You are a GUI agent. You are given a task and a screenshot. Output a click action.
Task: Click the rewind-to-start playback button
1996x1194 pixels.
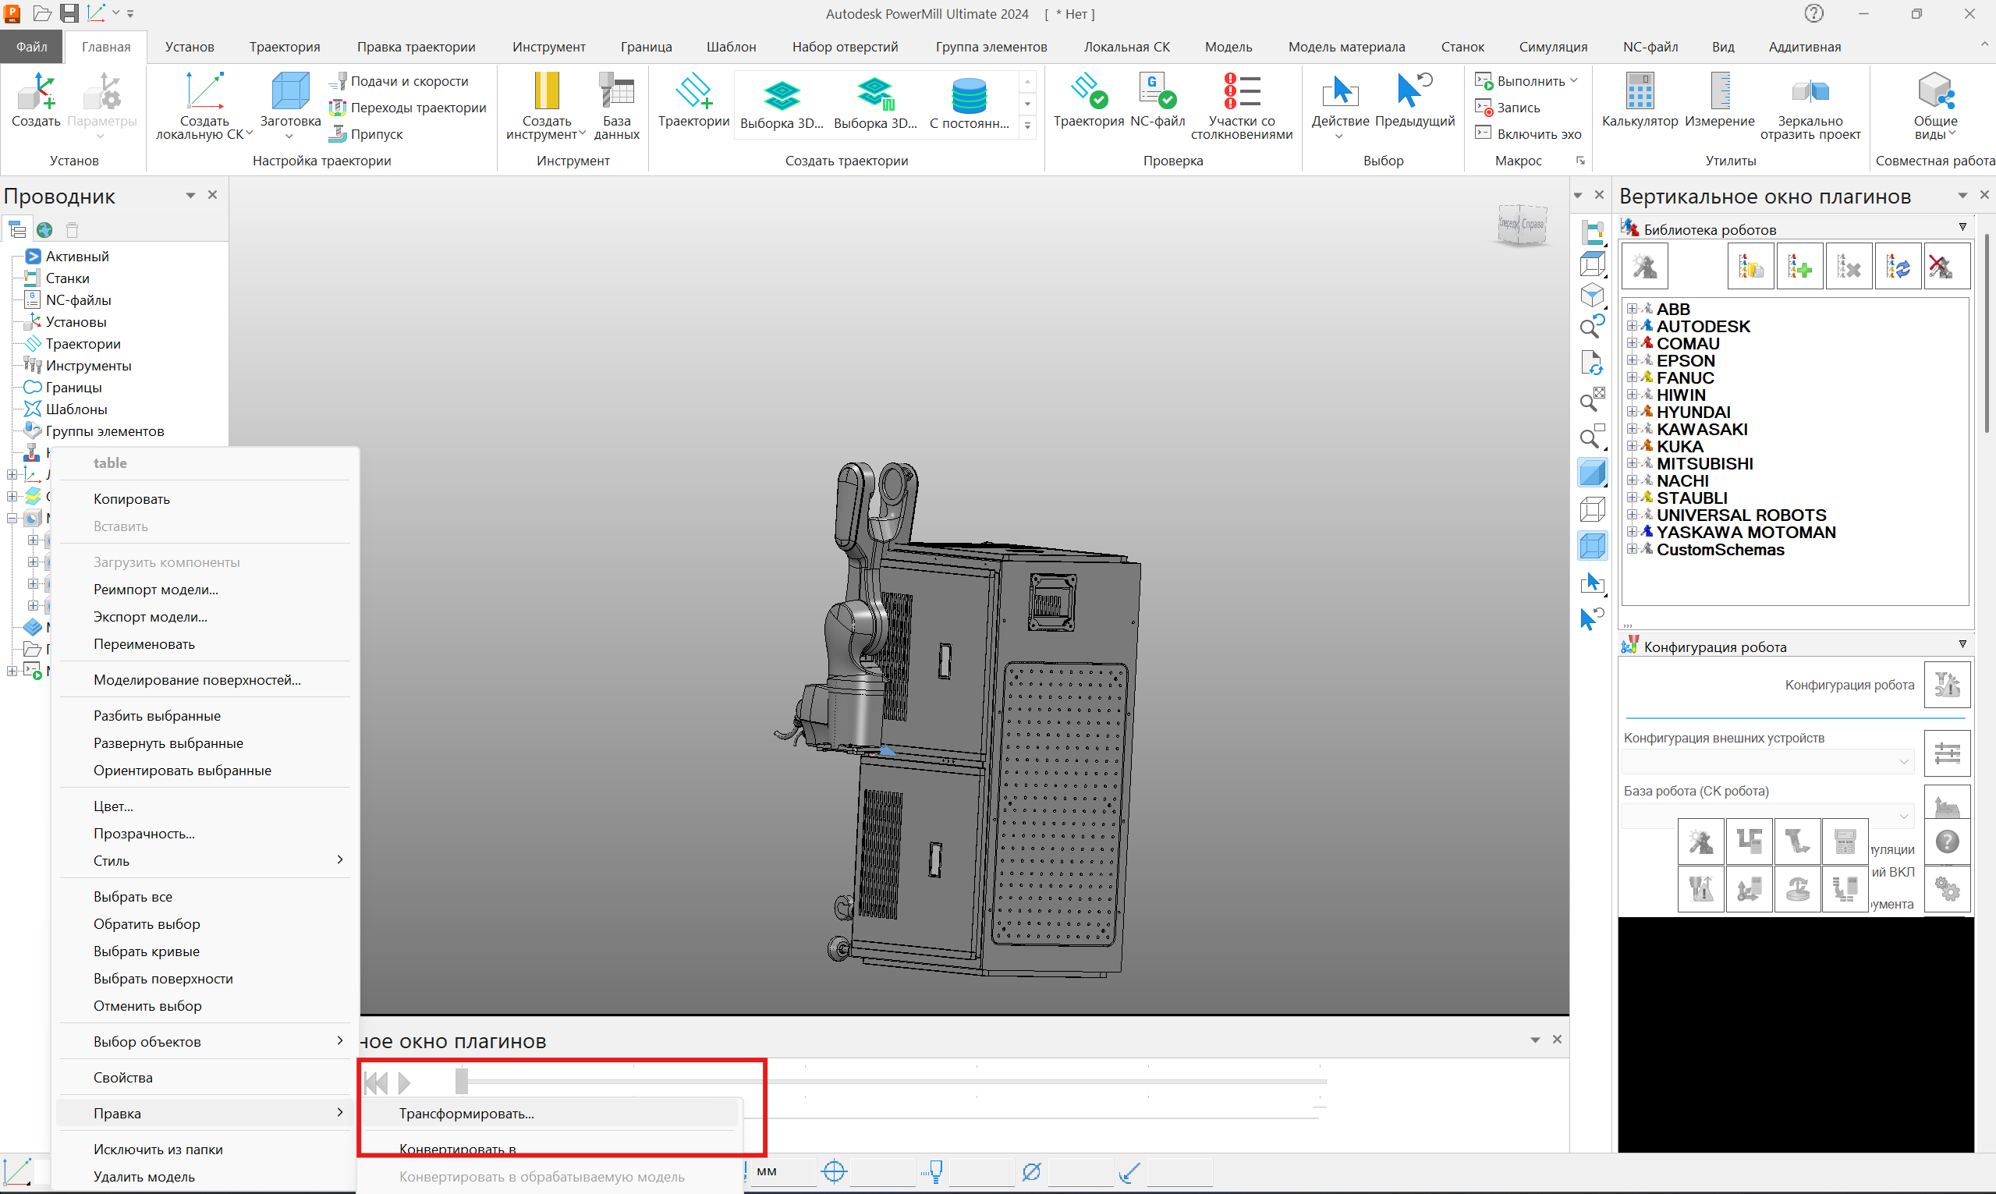click(376, 1083)
